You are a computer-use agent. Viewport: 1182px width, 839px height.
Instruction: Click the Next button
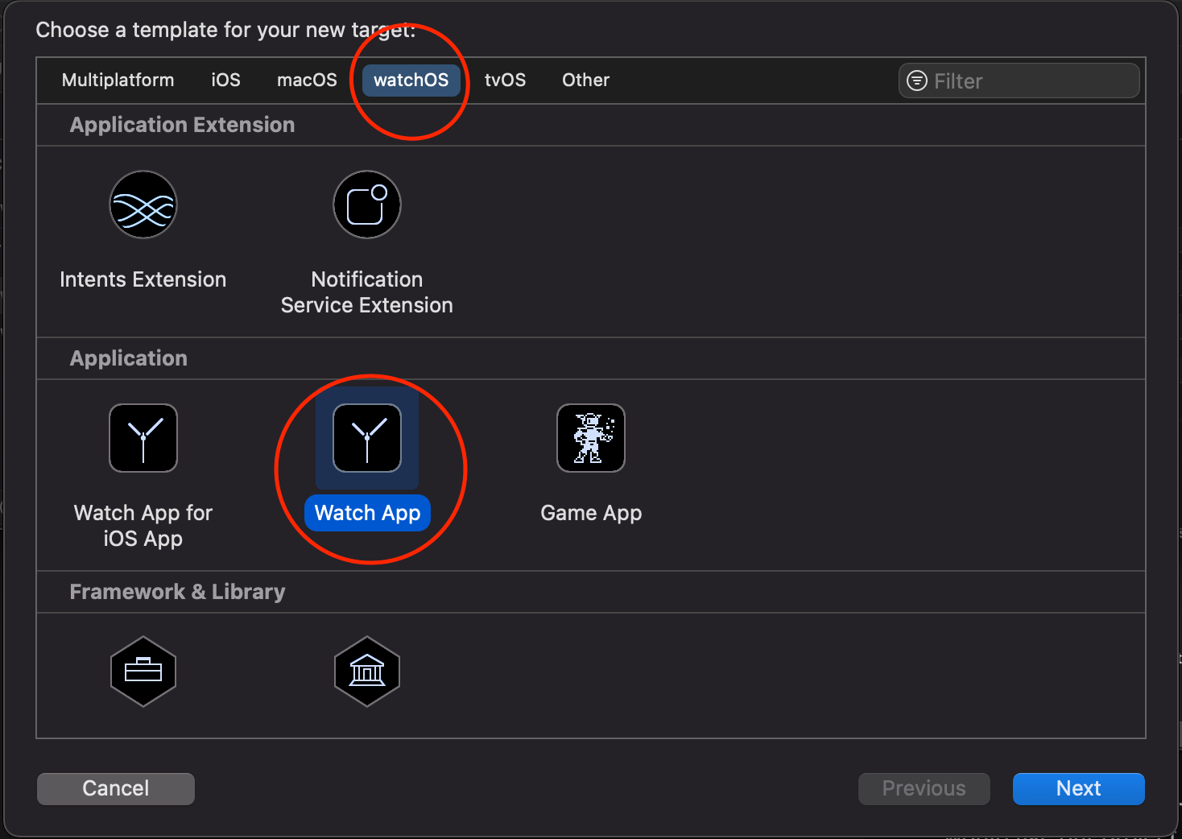point(1078,788)
